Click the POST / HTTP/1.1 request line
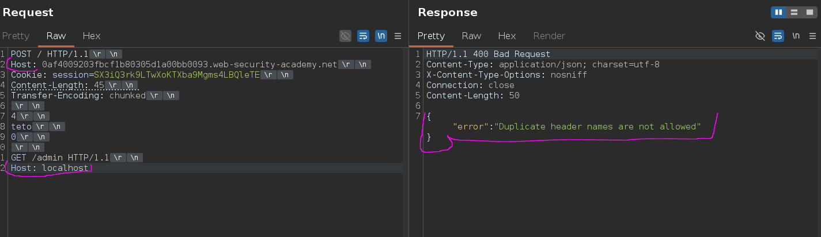 (x=50, y=54)
